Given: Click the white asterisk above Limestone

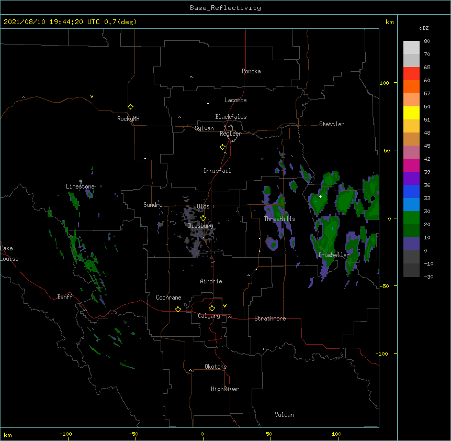Looking at the screenshot, I should [x=81, y=181].
